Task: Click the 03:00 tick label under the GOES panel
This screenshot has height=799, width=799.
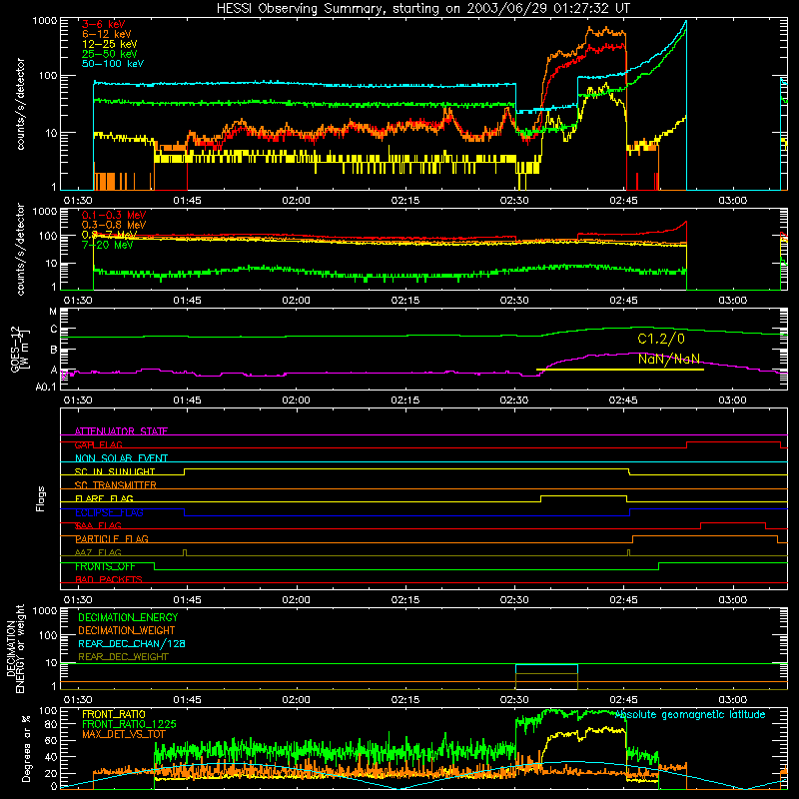Action: (732, 400)
